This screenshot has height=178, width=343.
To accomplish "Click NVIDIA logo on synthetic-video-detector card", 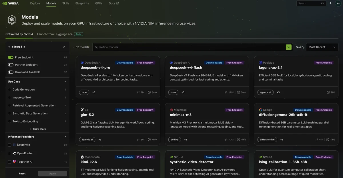I will click(171, 157).
